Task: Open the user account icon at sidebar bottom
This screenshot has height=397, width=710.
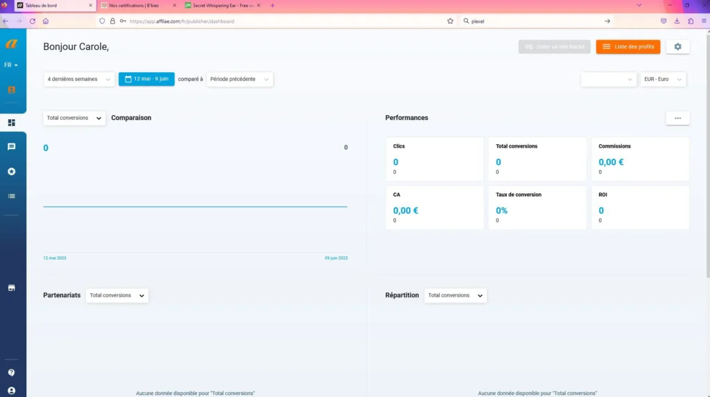Action: (x=11, y=391)
